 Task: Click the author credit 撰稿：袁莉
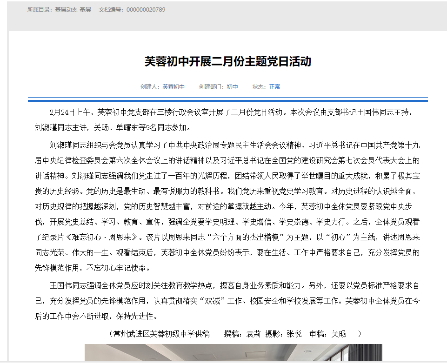click(x=242, y=334)
